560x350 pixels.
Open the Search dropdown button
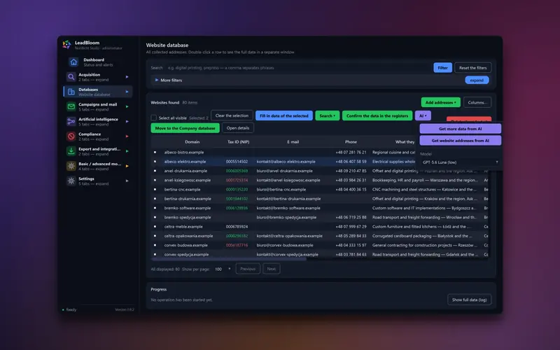point(327,115)
